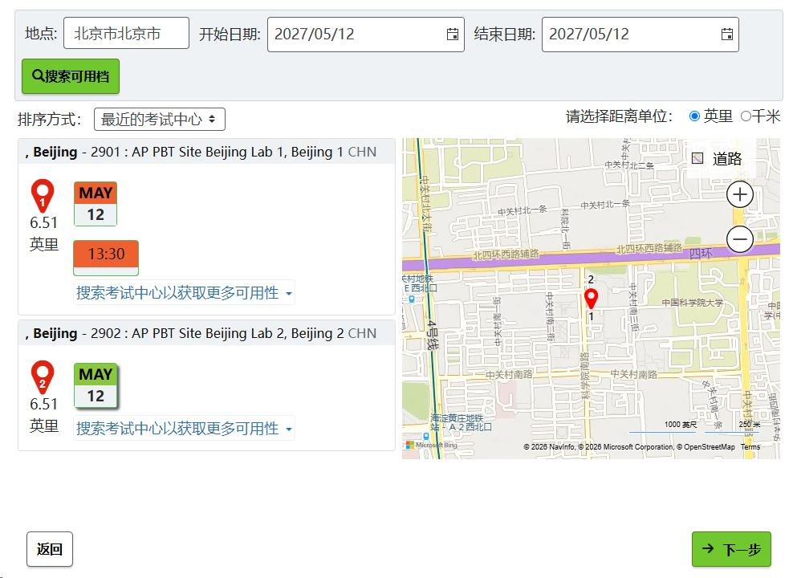Image resolution: width=793 pixels, height=578 pixels.
Task: Click the 2902 Beijing Lab 2 header
Action: tap(206, 333)
